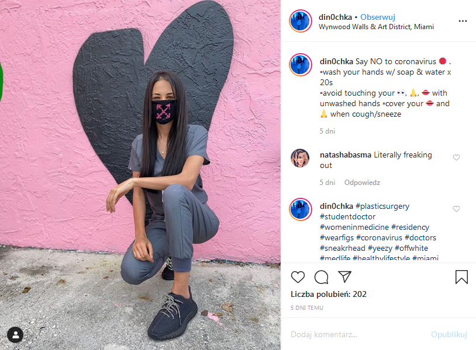The height and width of the screenshot is (350, 476).
Task: Open Wynwood Walls & Art District location
Action: pyautogui.click(x=376, y=27)
